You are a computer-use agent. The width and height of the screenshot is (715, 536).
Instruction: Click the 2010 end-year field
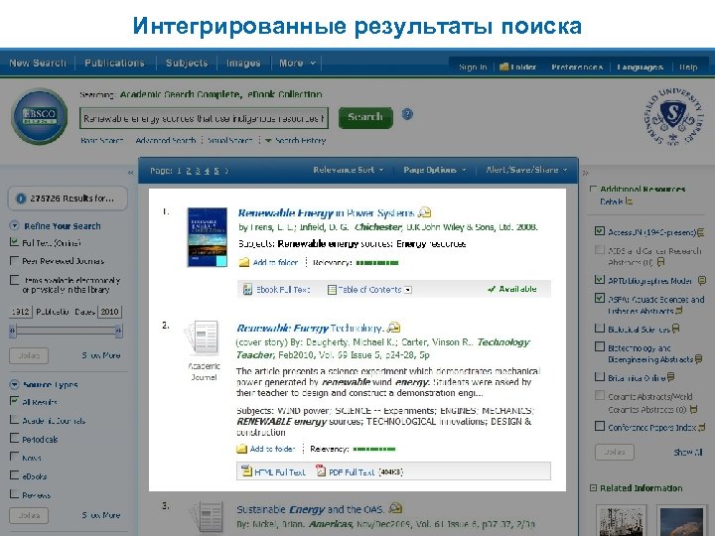point(109,312)
